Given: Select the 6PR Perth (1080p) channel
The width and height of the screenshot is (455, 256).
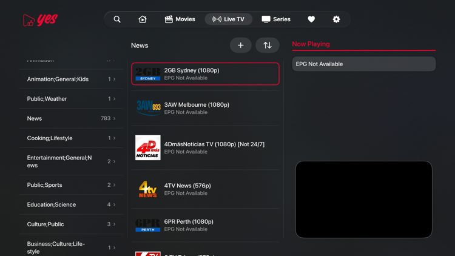Looking at the screenshot, I should (x=205, y=225).
